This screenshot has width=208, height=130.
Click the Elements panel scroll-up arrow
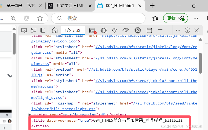coord(200,39)
